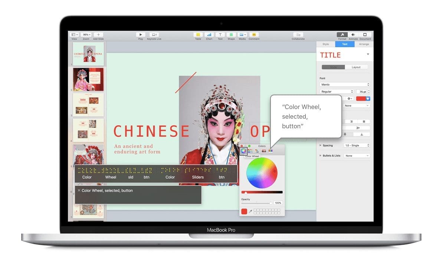Screen dimensions: 446x254
Task: Select the Color Sliders picker icon
Action: click(x=250, y=151)
